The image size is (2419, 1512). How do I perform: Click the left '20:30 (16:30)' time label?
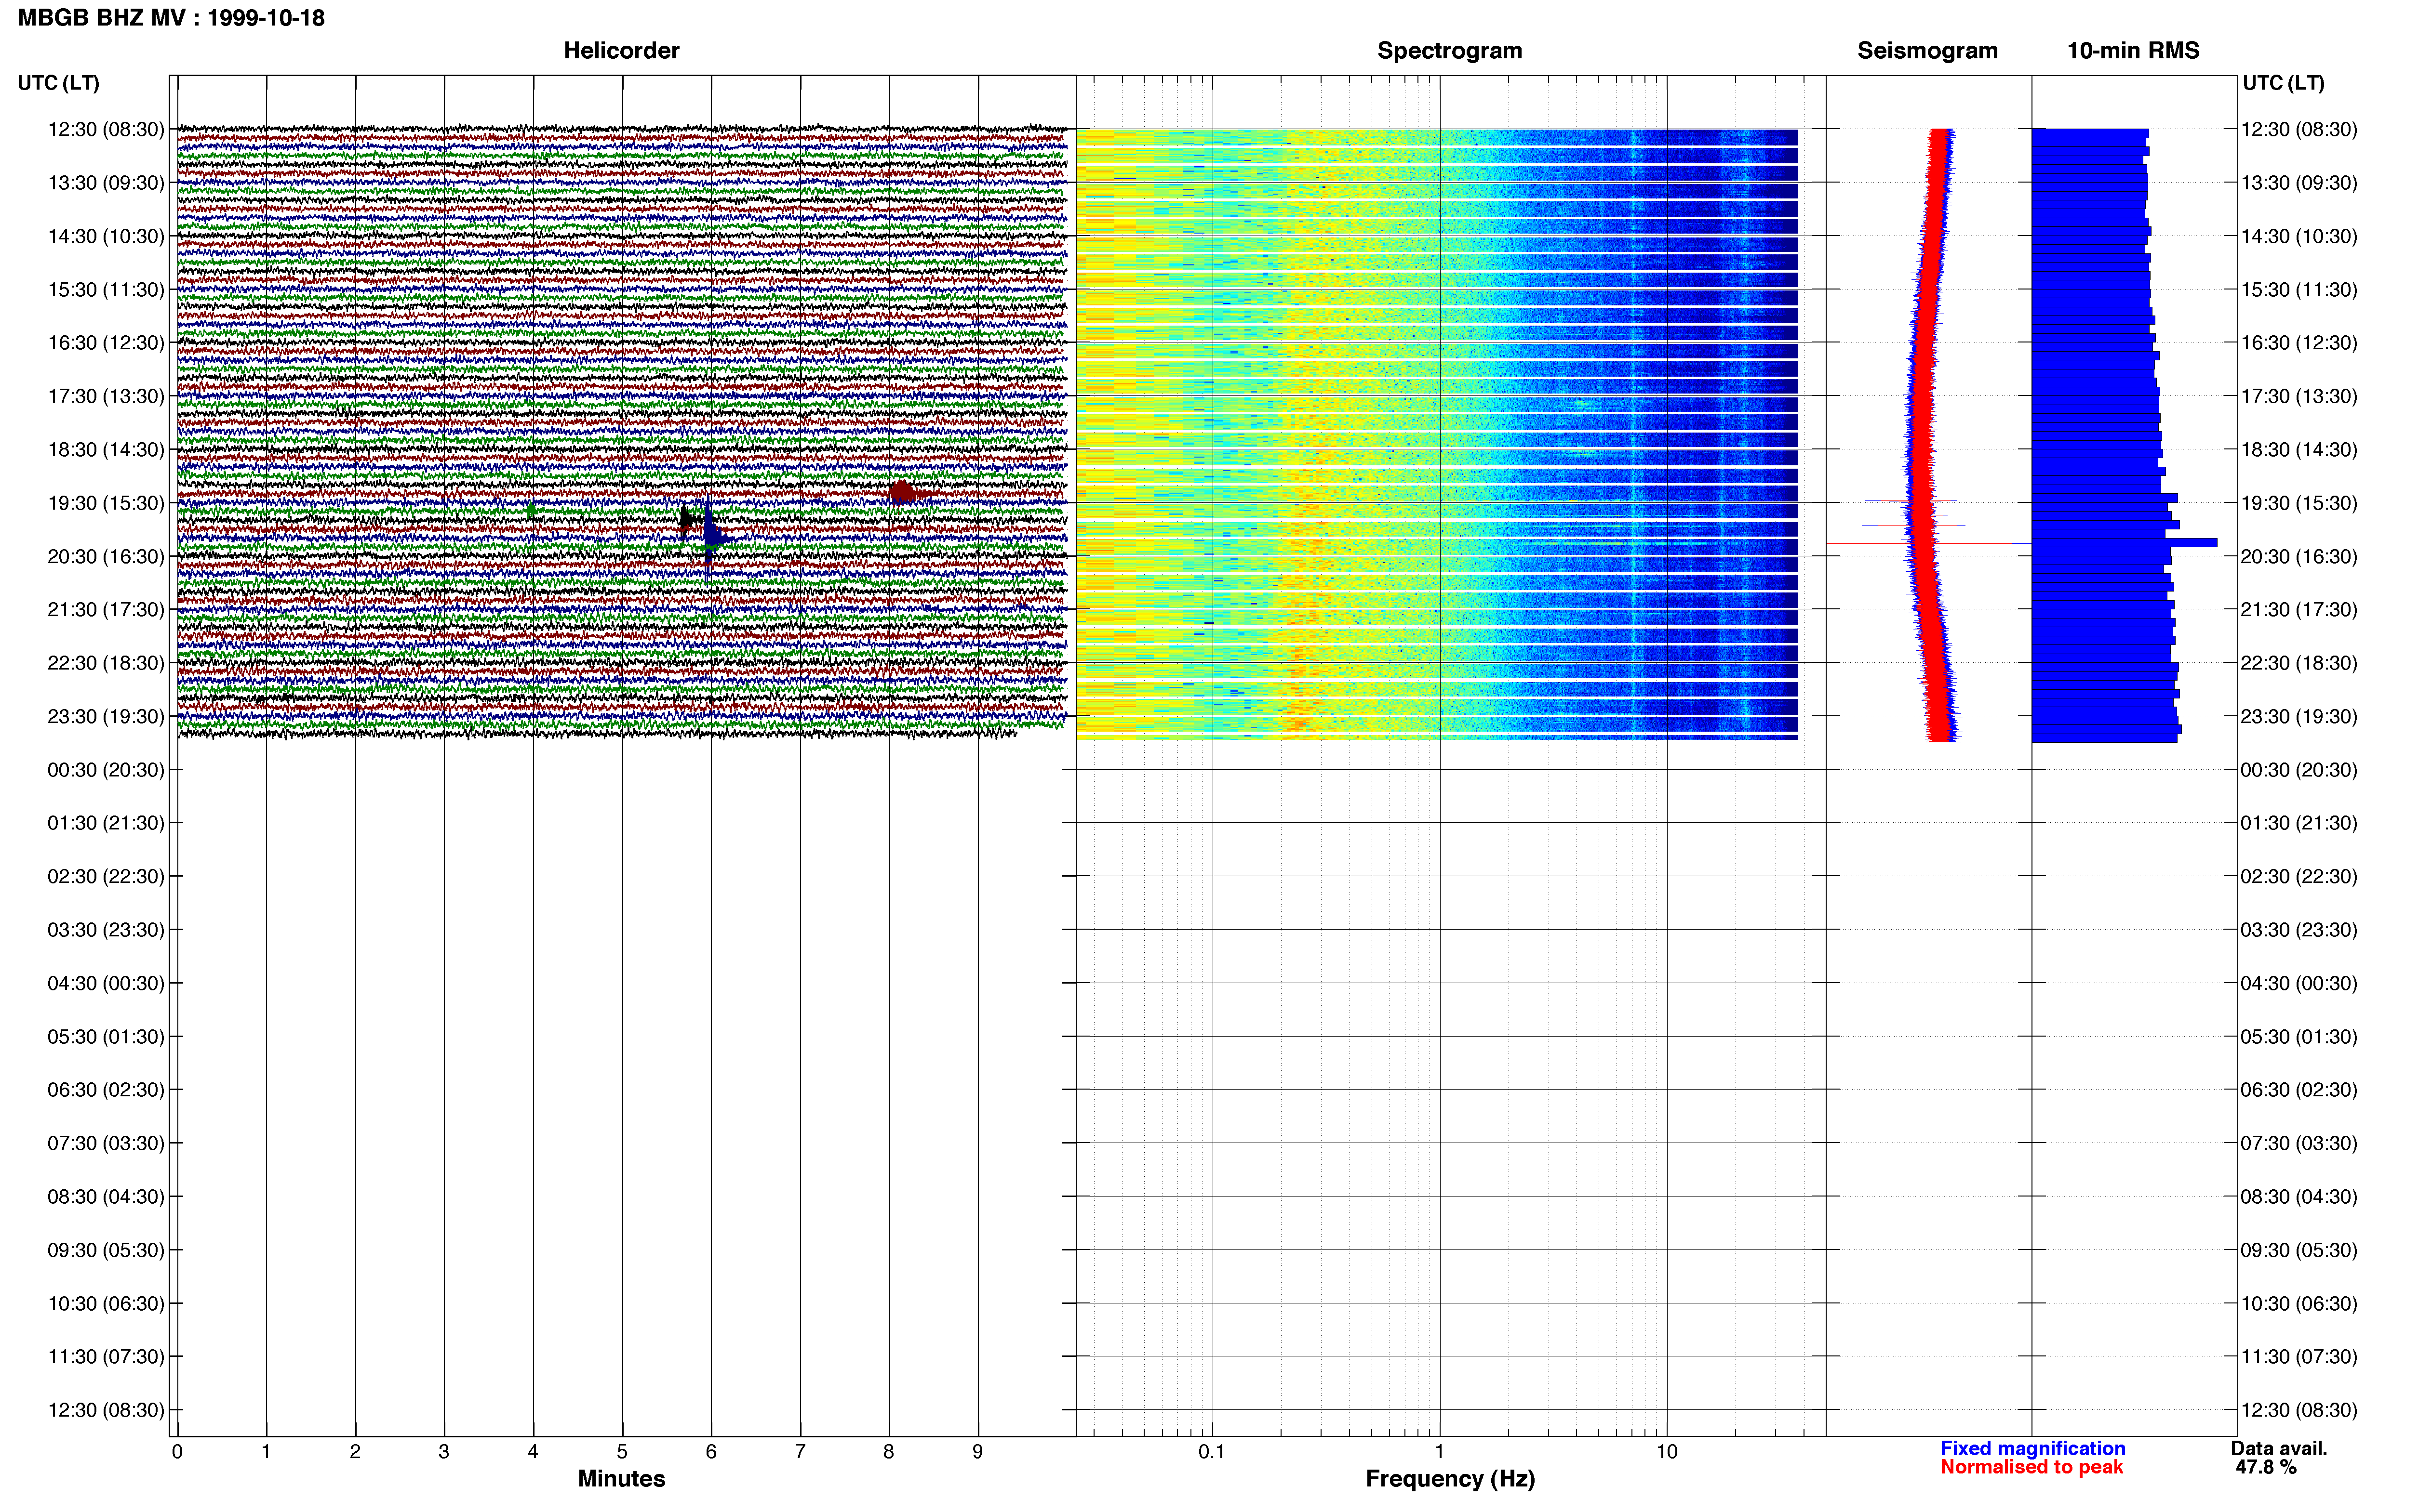click(x=106, y=556)
